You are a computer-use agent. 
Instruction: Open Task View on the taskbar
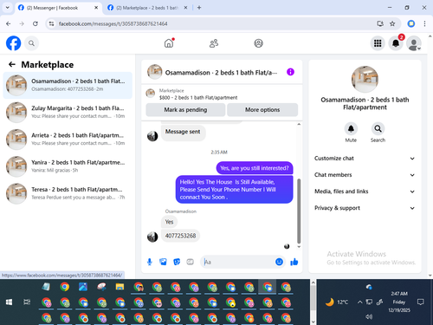coord(27,302)
